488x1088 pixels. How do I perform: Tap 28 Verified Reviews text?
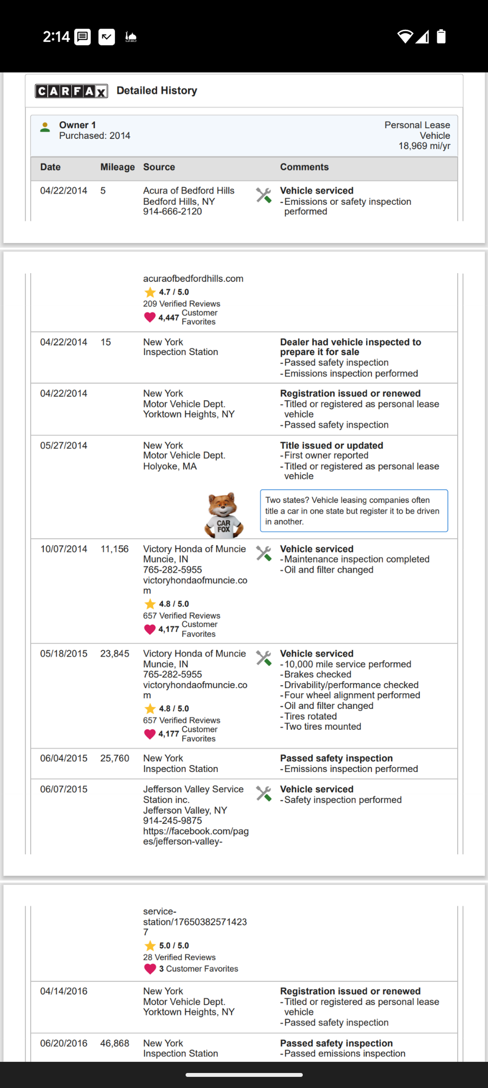[179, 957]
